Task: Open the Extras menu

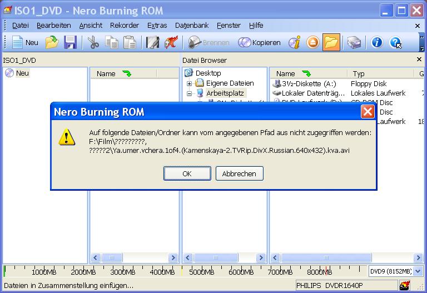Action: [x=157, y=26]
